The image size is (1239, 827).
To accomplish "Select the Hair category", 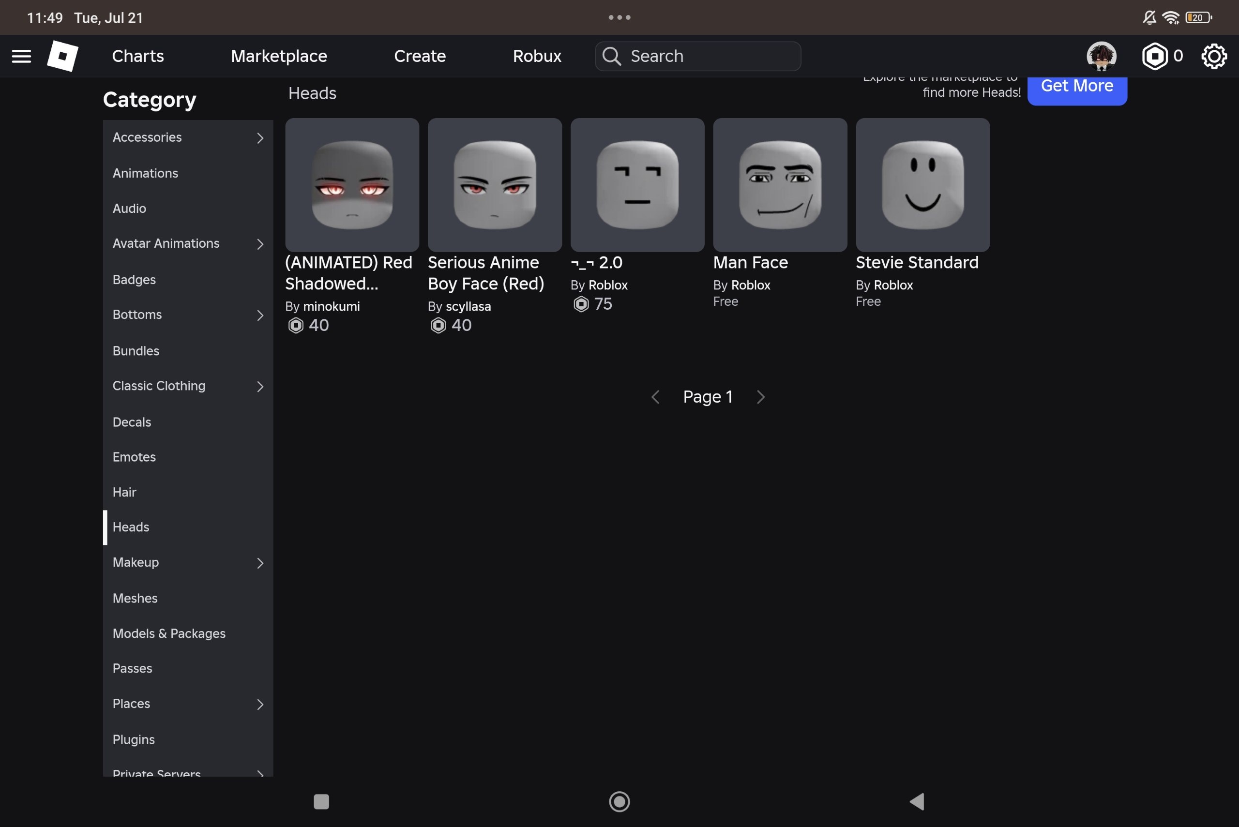I will (x=188, y=492).
